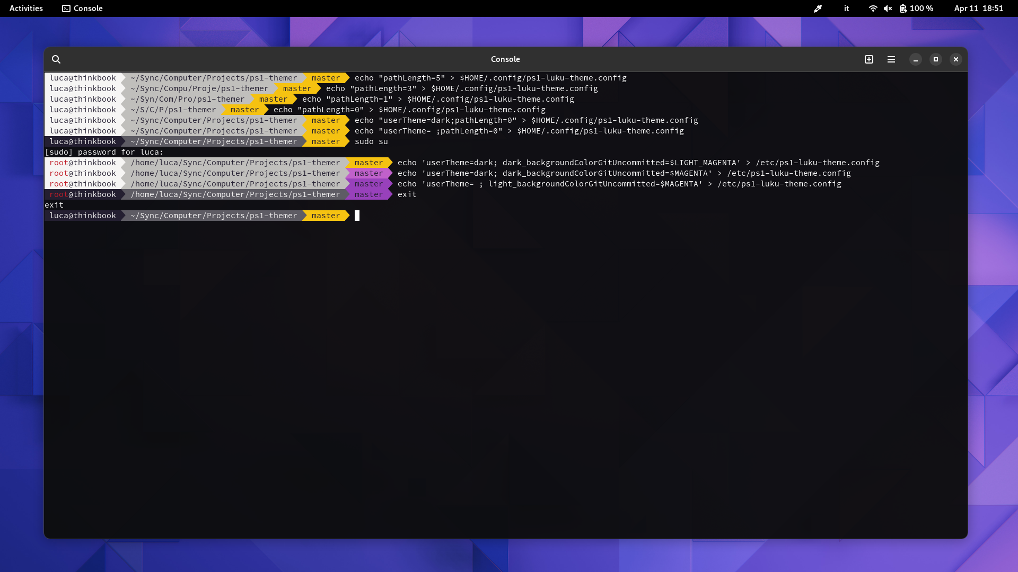Click the purple master branch segment on exit line

click(x=368, y=194)
